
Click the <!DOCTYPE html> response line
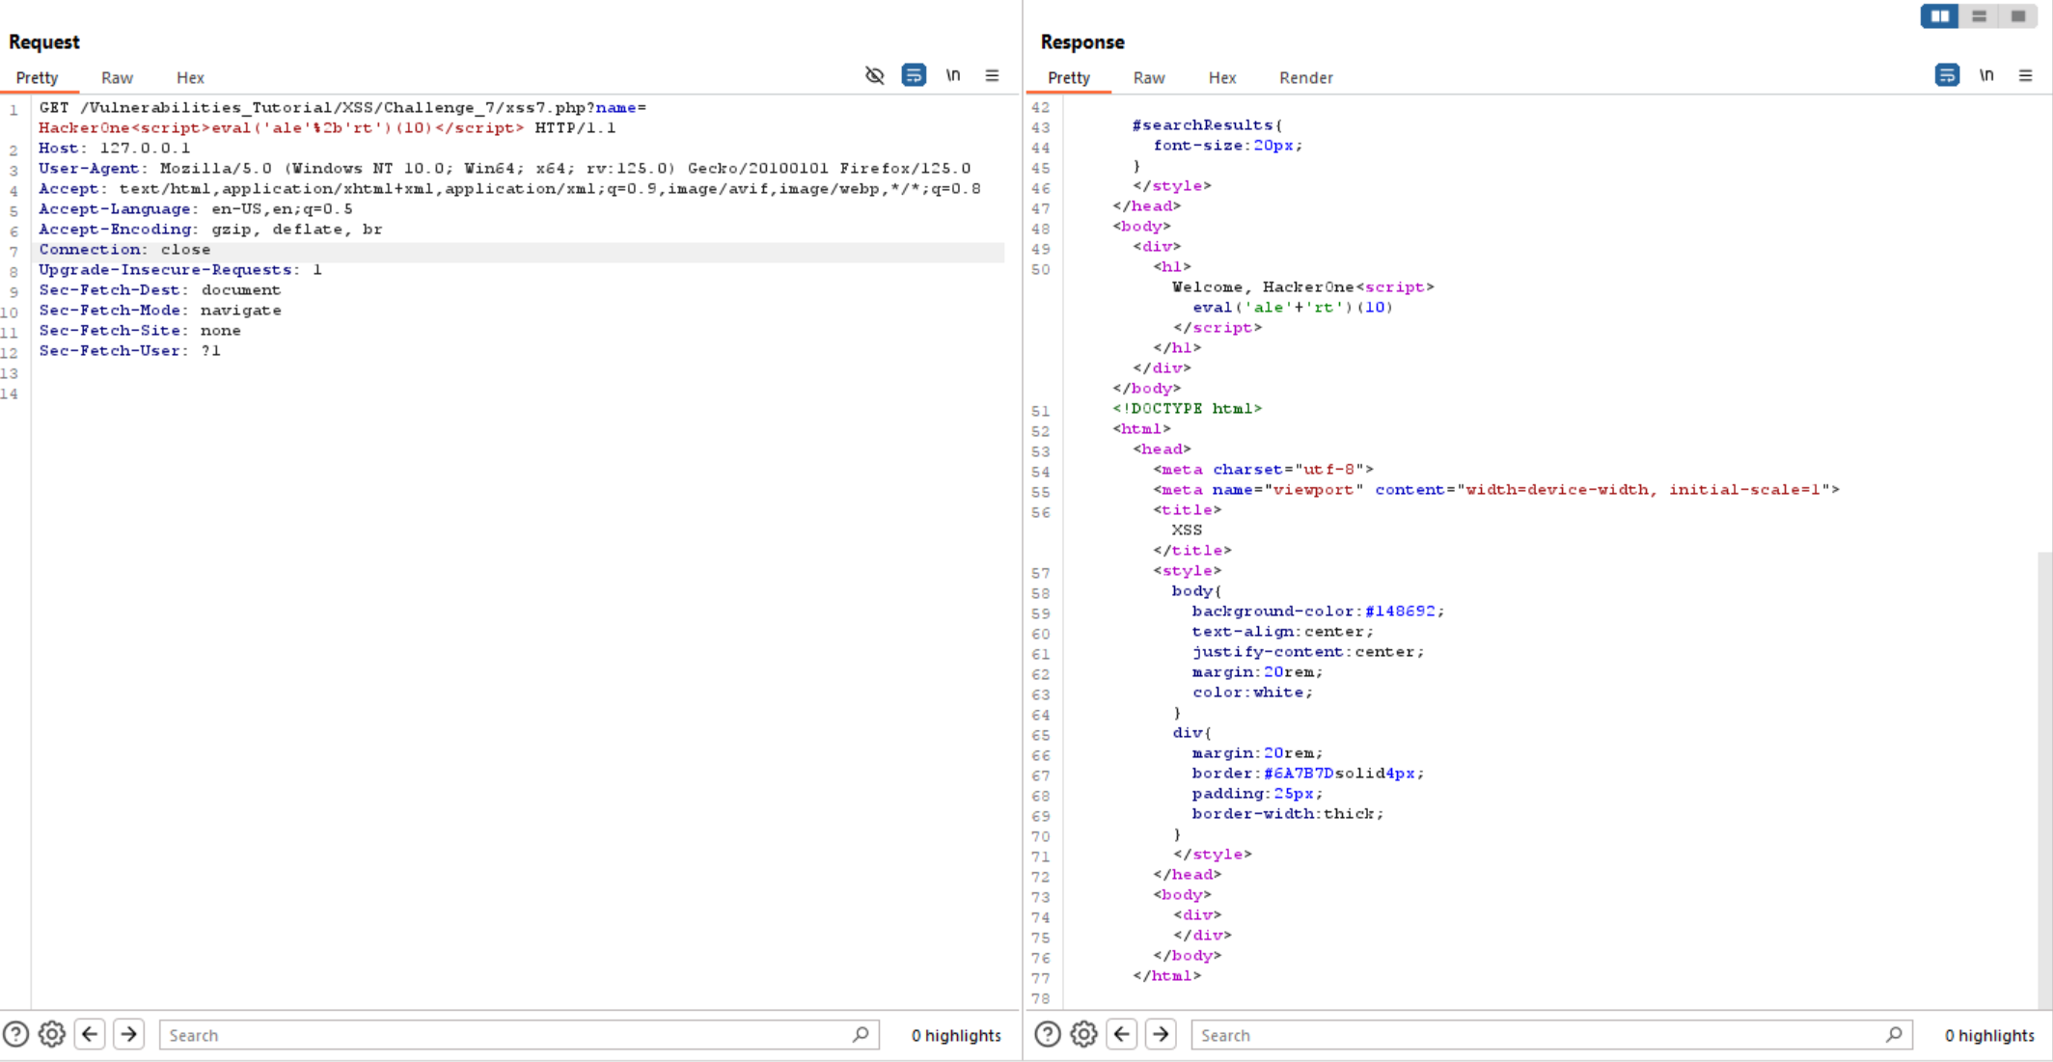point(1187,408)
